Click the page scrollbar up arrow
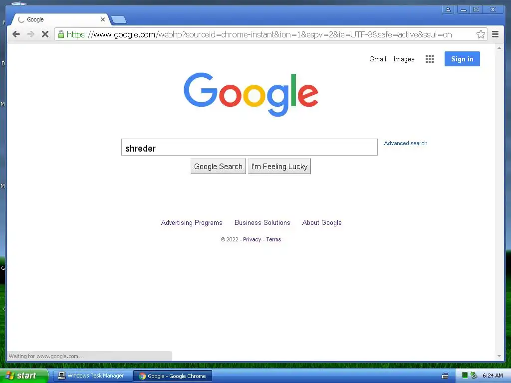The image size is (511, 383). coord(499,48)
